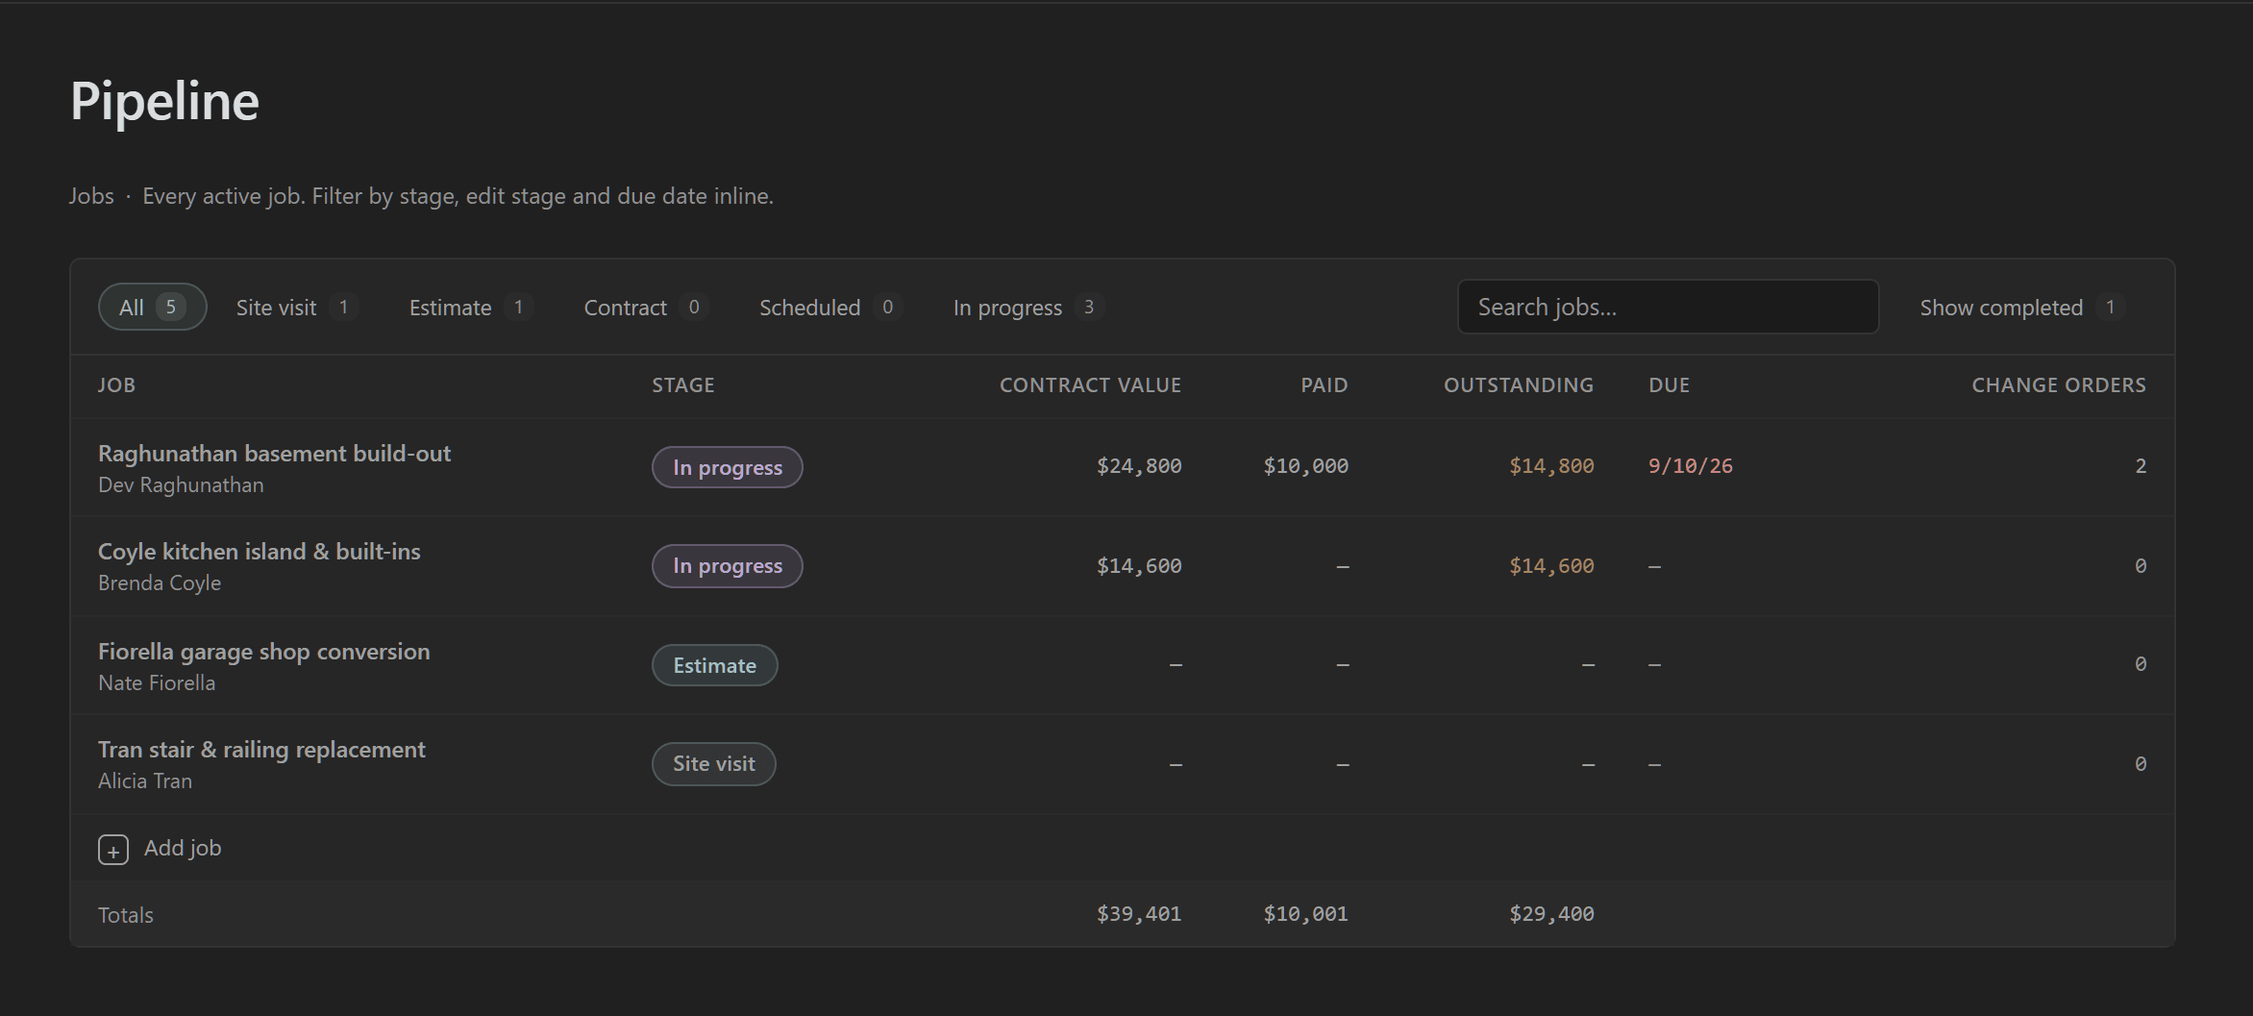Click the $14,800 outstanding amount

click(1551, 466)
